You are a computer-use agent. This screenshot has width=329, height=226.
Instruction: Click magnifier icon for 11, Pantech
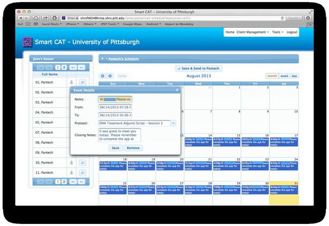point(82,173)
